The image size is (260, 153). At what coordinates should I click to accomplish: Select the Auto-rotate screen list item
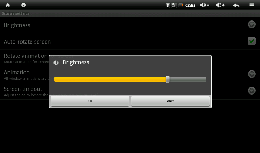[x=130, y=41]
